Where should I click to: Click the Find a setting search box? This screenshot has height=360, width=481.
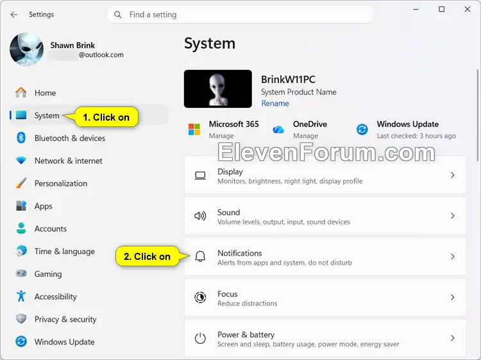[240, 14]
